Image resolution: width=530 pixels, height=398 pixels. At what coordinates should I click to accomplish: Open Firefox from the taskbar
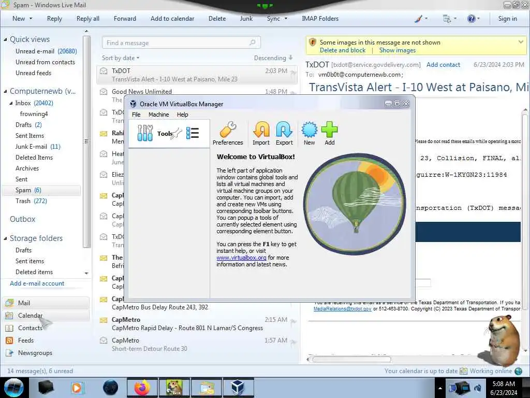[142, 388]
